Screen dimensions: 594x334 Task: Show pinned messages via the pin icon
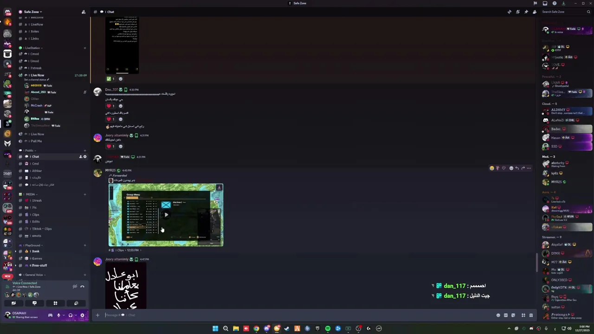tap(526, 12)
